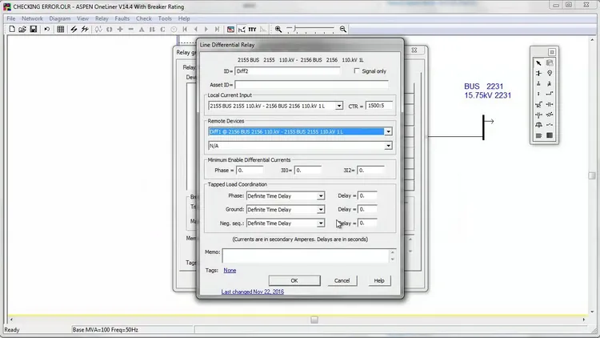Viewport: 600px width, 338px height.
Task: Click the single lightning-bolt fault icon
Action: [x=74, y=29]
